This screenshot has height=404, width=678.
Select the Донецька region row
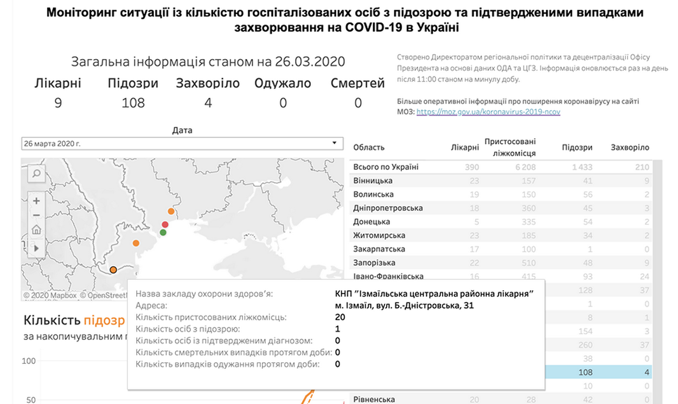(x=501, y=222)
